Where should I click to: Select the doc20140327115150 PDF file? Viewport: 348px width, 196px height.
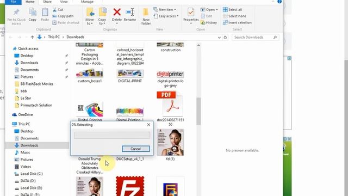tap(170, 109)
